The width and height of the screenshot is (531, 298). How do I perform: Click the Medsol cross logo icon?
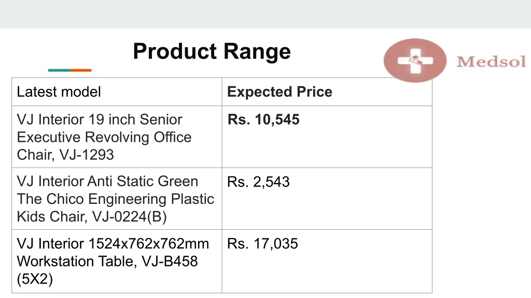[415, 61]
